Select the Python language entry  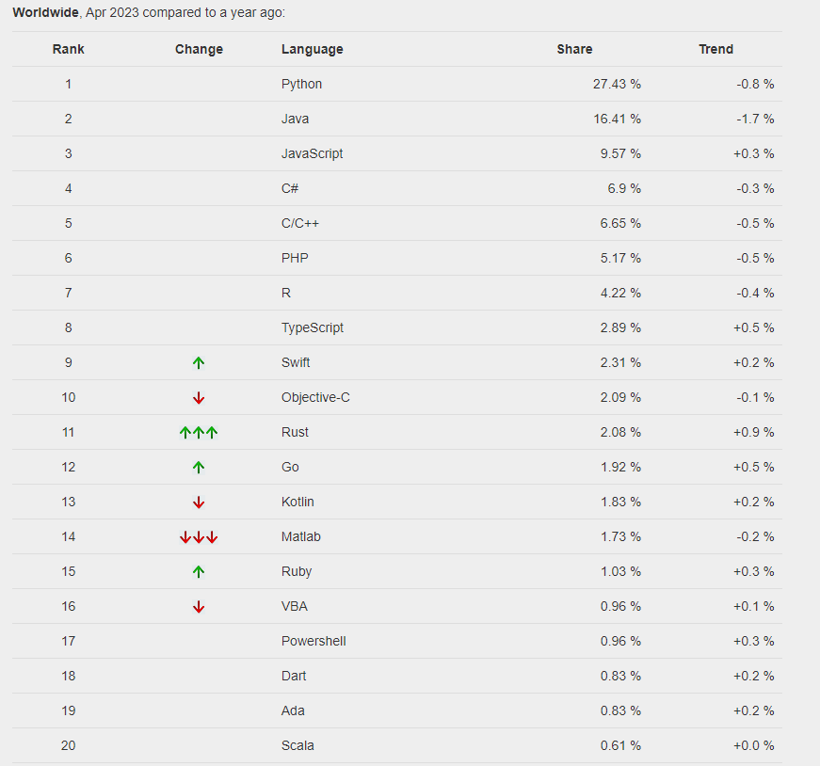tap(302, 84)
